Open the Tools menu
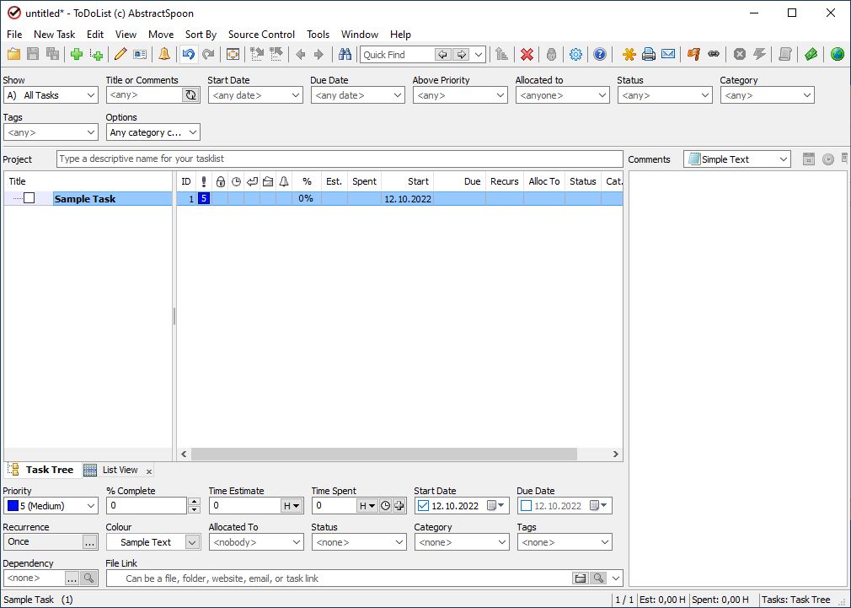This screenshot has width=851, height=608. tap(318, 35)
